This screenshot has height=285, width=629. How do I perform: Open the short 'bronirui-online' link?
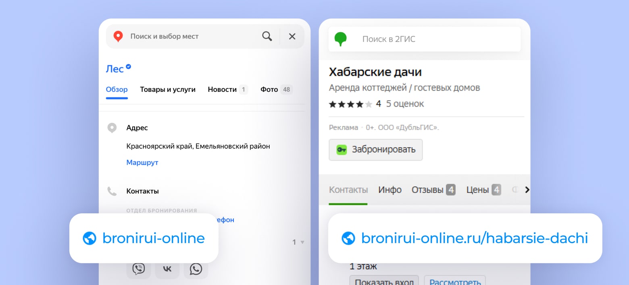pyautogui.click(x=154, y=238)
